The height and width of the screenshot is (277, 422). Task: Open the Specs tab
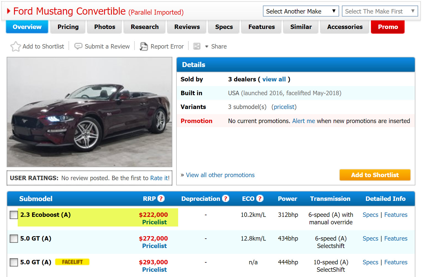point(224,27)
